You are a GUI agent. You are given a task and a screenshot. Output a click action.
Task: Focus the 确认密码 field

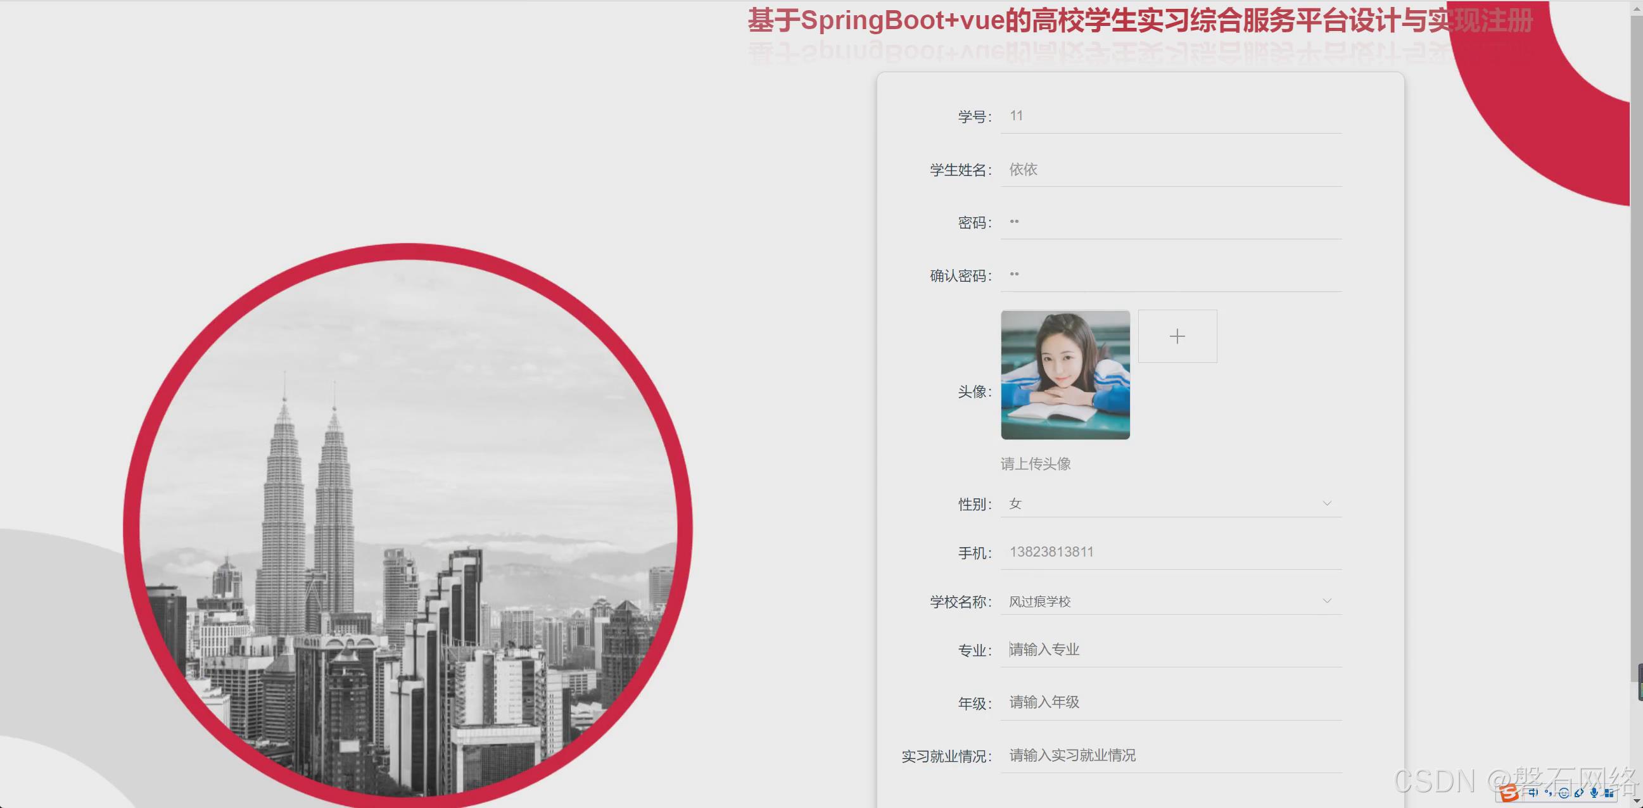1170,275
